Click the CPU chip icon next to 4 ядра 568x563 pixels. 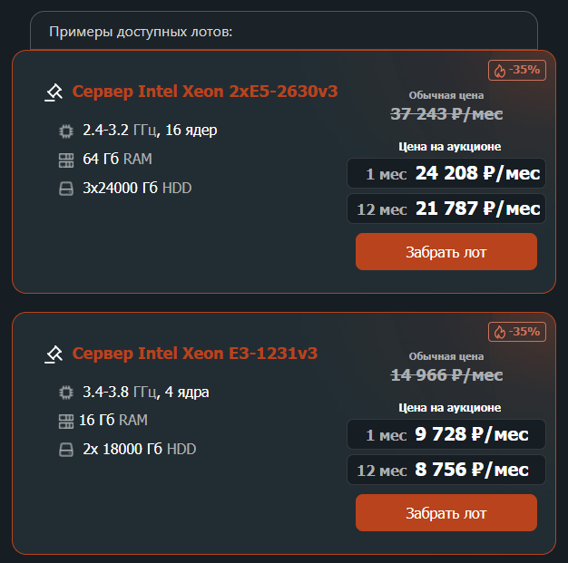(x=66, y=393)
